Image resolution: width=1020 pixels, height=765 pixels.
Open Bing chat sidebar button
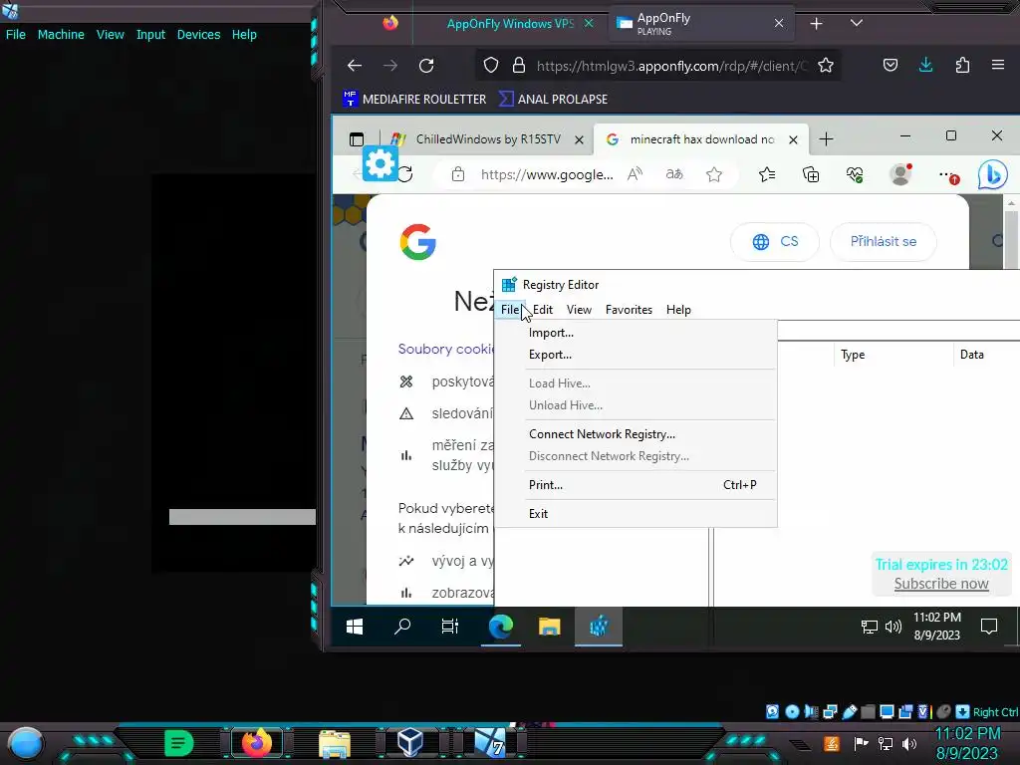[x=993, y=174]
